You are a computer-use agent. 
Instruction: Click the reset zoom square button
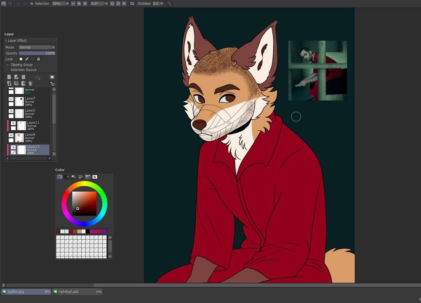tap(85, 3)
